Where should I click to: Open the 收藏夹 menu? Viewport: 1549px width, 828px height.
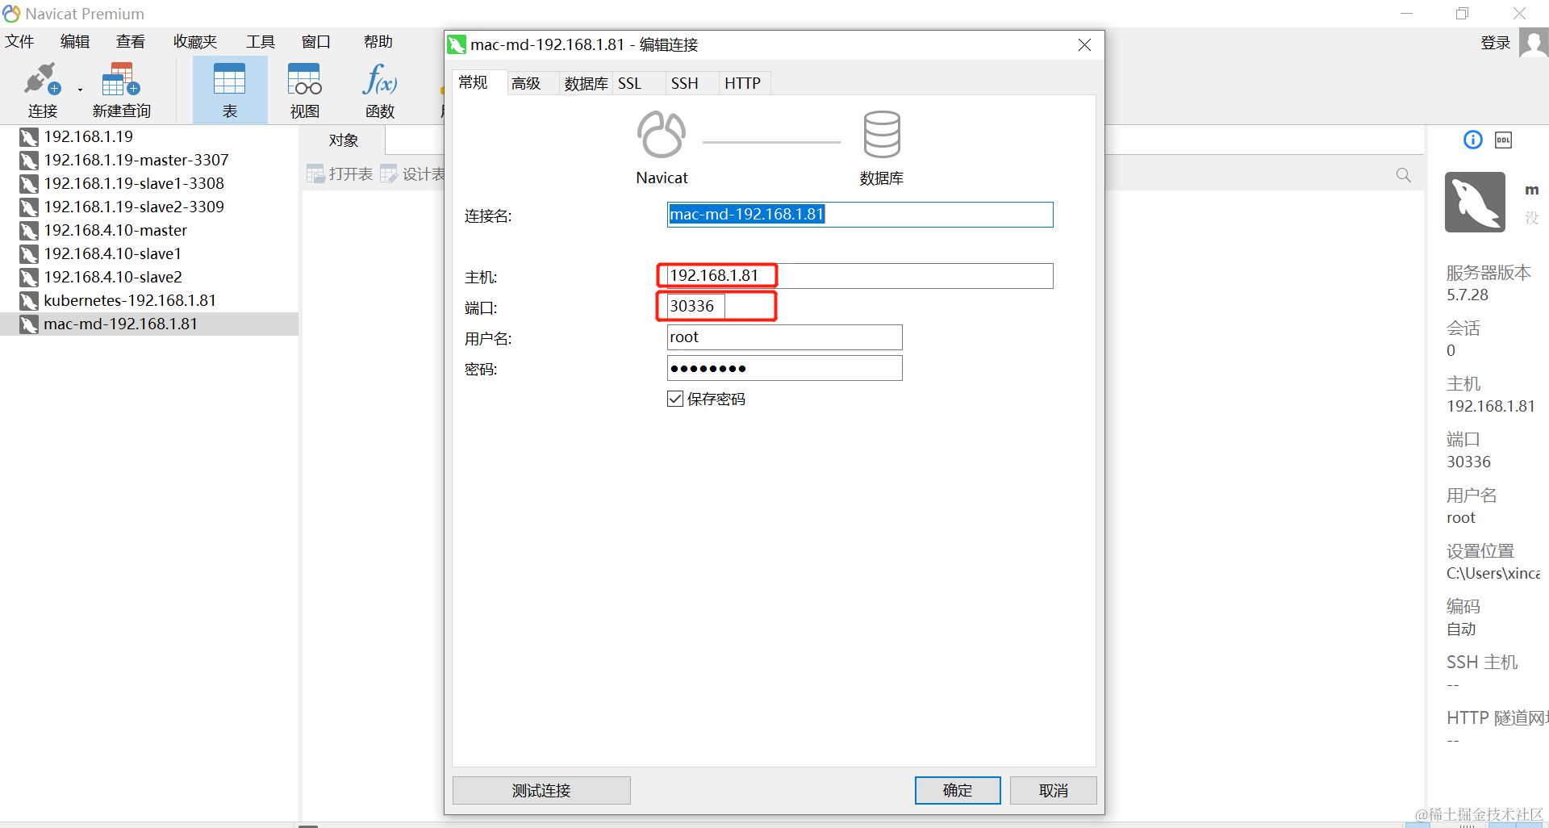[195, 41]
